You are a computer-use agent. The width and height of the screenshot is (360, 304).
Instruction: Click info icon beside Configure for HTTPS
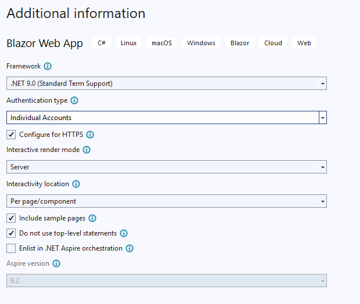[x=90, y=135]
